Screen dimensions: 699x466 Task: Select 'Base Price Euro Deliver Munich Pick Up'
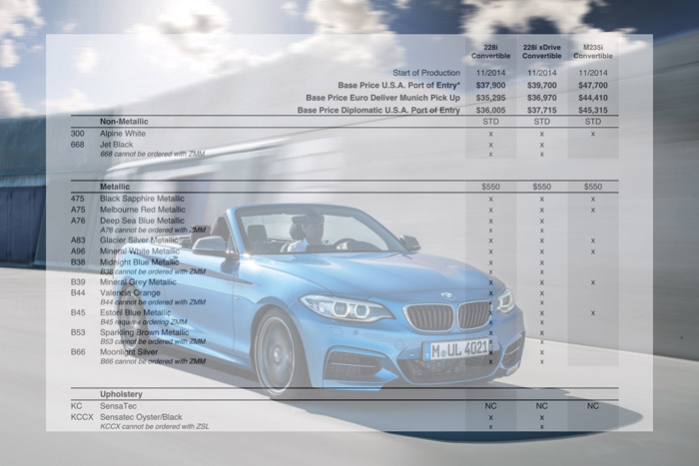pos(382,98)
